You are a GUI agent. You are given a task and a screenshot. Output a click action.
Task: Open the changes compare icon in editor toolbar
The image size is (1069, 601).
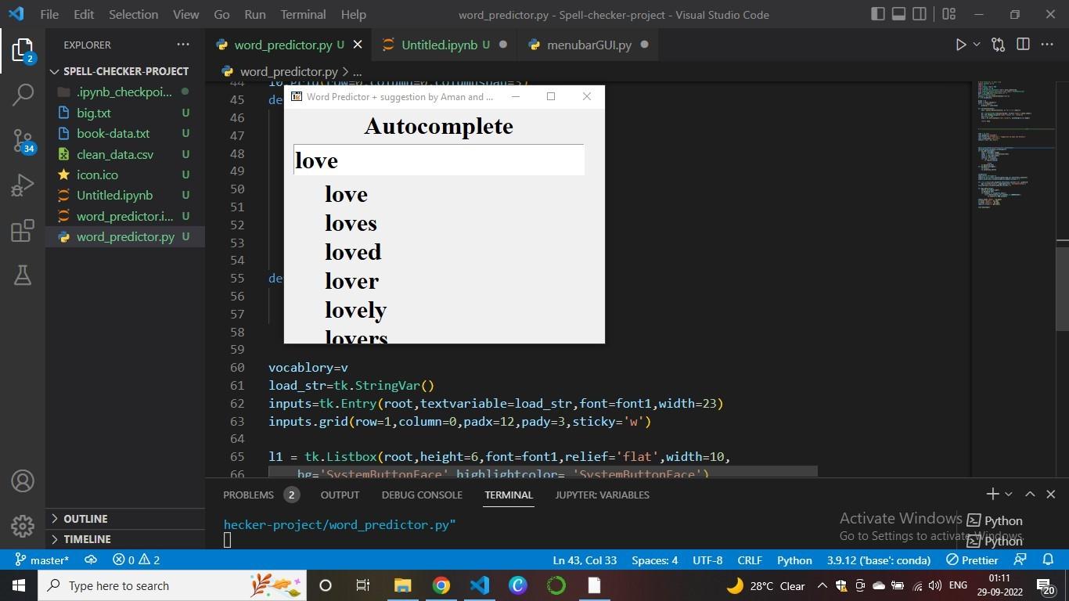[x=998, y=45]
